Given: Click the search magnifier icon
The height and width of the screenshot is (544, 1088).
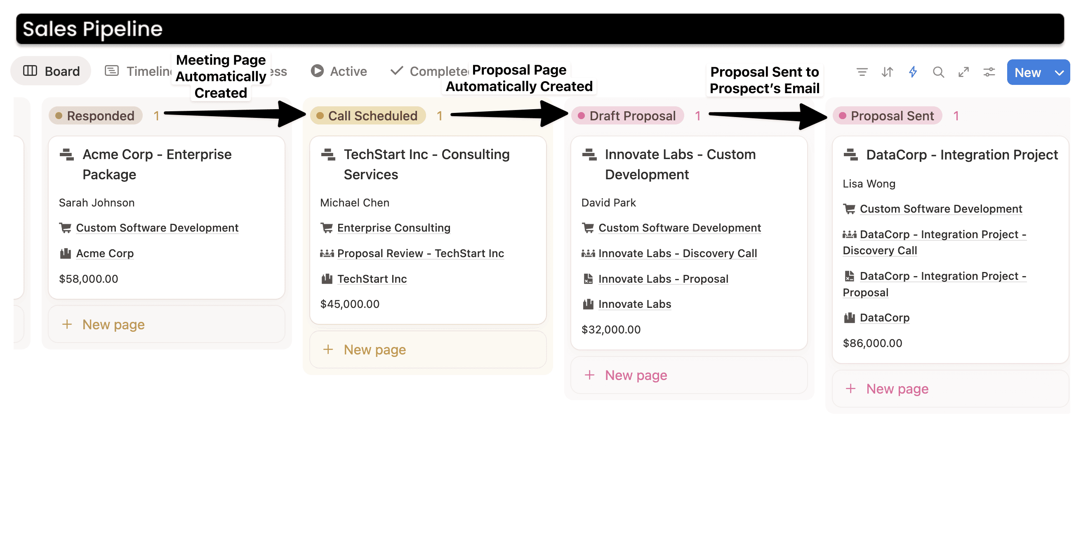Looking at the screenshot, I should [938, 72].
